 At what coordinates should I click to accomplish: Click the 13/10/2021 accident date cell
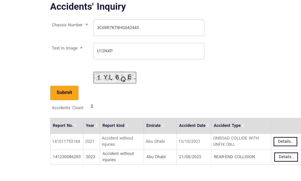pos(189,141)
